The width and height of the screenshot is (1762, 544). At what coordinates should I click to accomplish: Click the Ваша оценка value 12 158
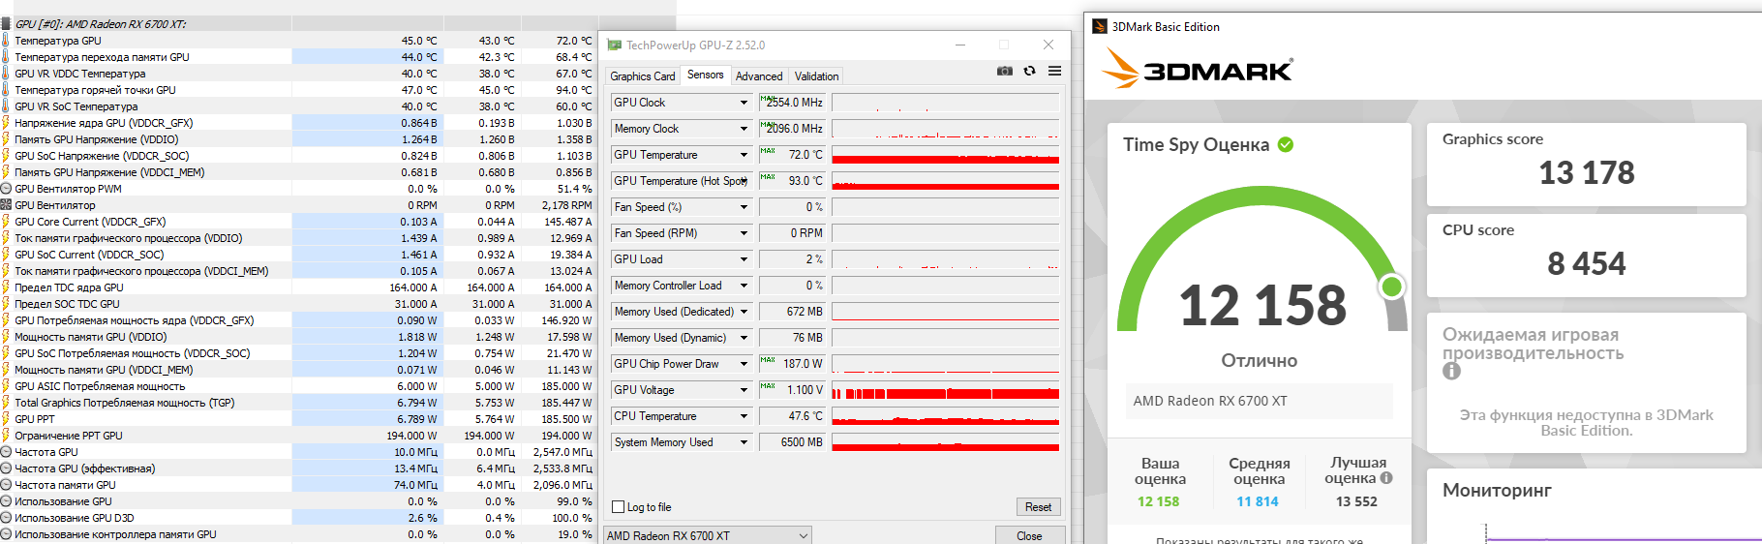point(1159,501)
